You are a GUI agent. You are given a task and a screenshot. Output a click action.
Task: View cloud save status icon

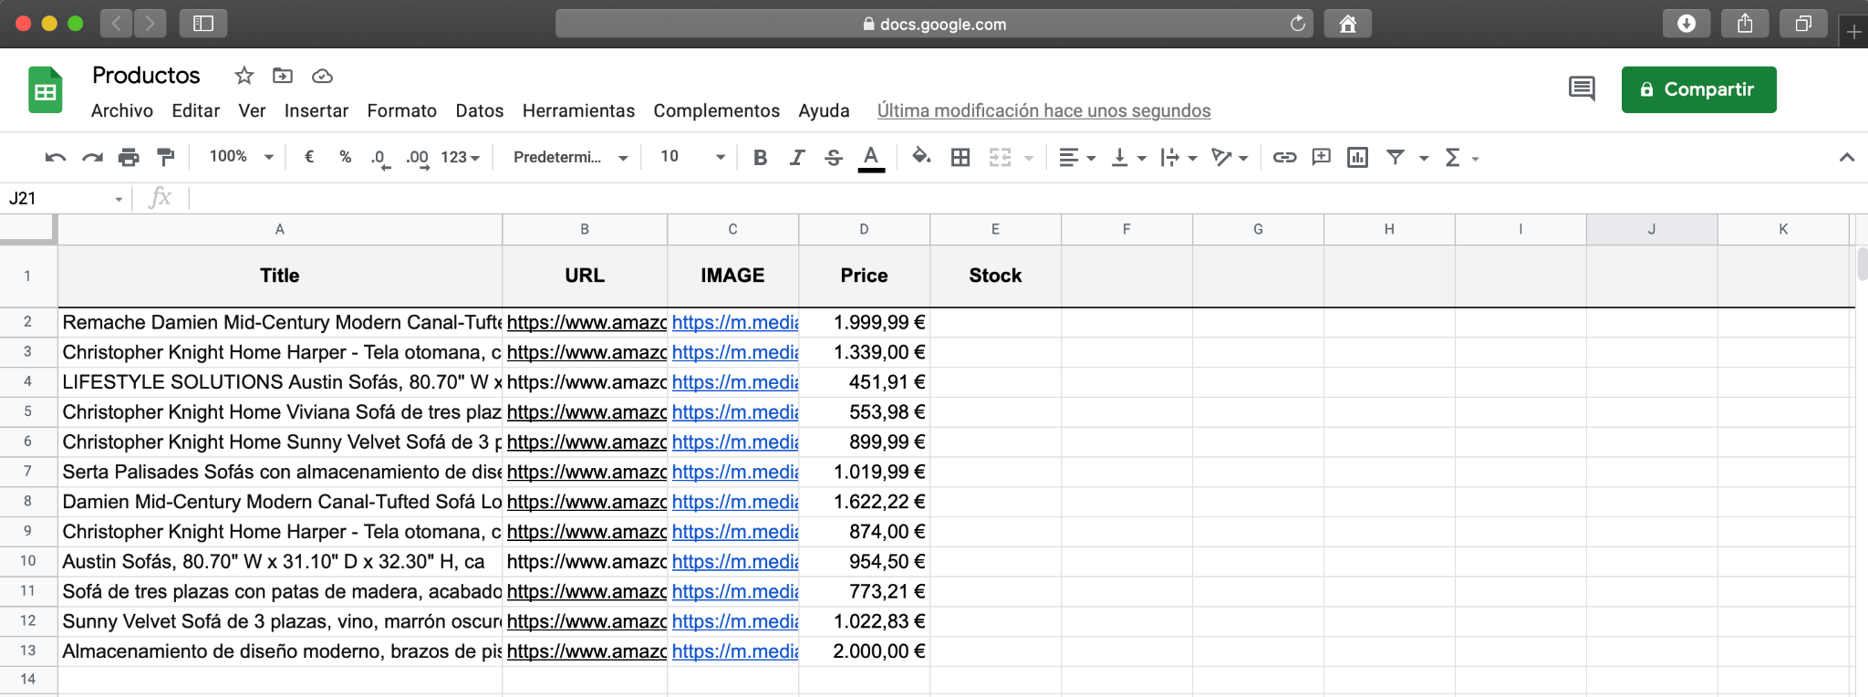click(x=322, y=76)
